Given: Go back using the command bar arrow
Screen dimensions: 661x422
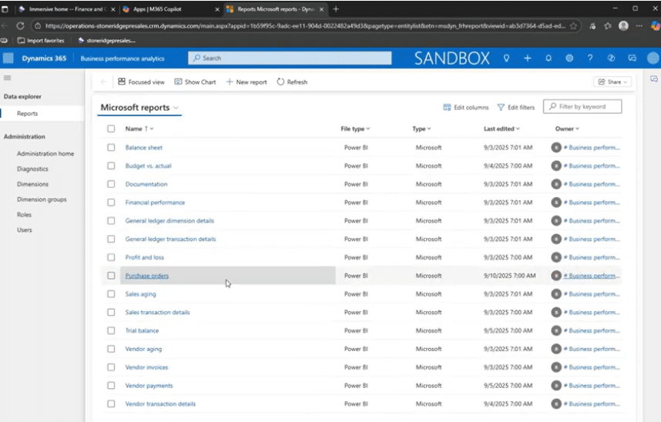Looking at the screenshot, I should pos(104,82).
